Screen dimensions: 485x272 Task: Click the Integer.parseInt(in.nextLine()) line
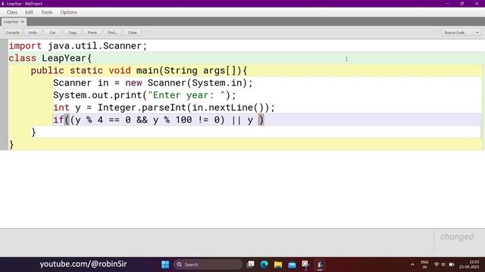click(164, 107)
